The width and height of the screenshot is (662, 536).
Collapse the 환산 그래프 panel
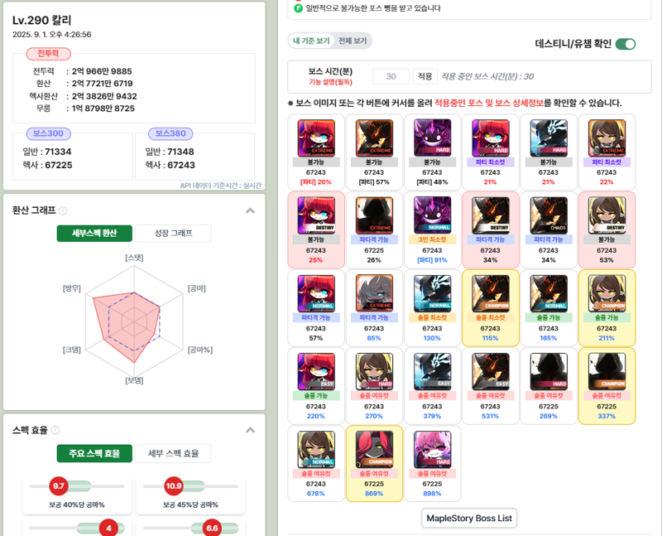(251, 210)
